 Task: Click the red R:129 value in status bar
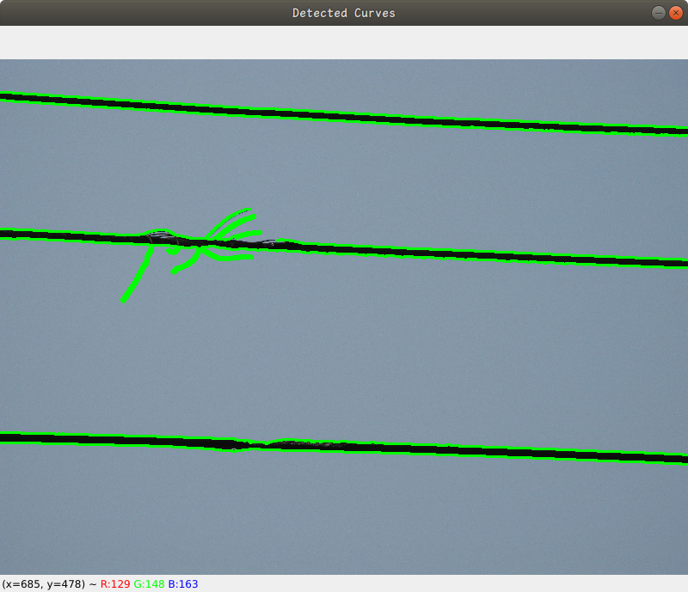(115, 584)
